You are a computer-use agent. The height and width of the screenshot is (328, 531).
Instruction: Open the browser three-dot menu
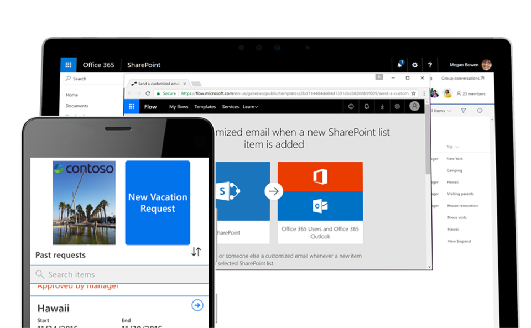(424, 93)
